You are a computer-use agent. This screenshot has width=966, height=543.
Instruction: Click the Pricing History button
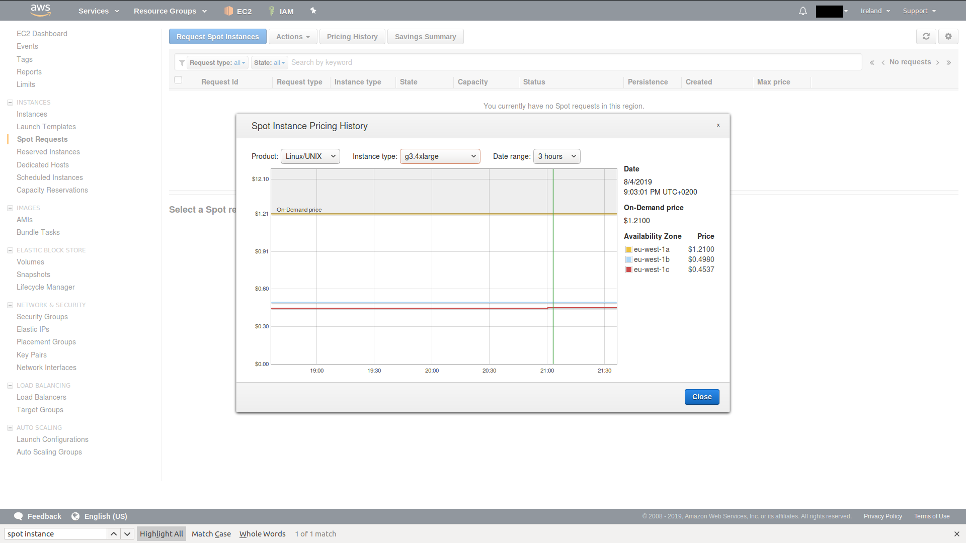click(352, 37)
